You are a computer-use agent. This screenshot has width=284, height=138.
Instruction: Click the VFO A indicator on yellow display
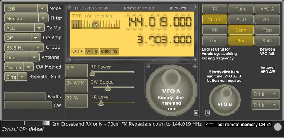tap(77, 52)
